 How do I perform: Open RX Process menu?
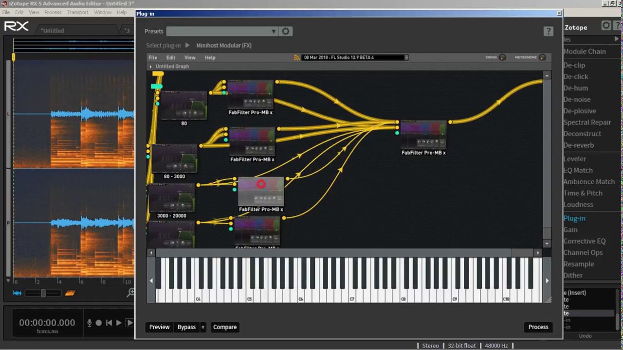tap(53, 12)
